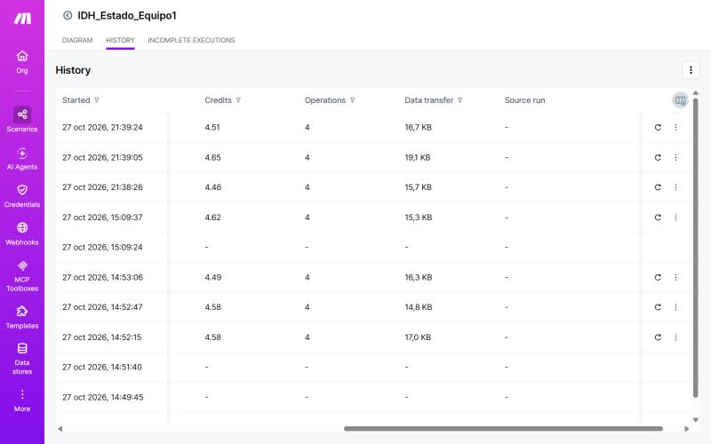Click the 16,3 KB data transfer value
The width and height of the screenshot is (711, 444).
[x=418, y=277]
